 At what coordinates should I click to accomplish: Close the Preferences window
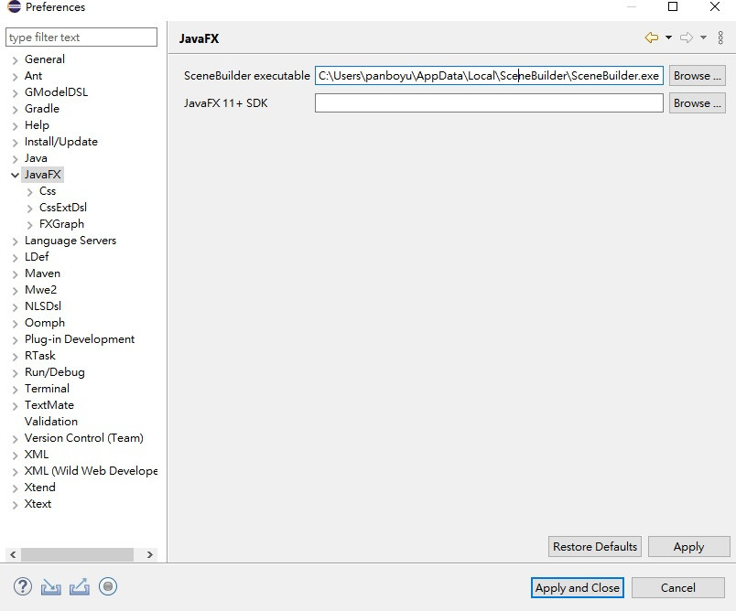(714, 6)
